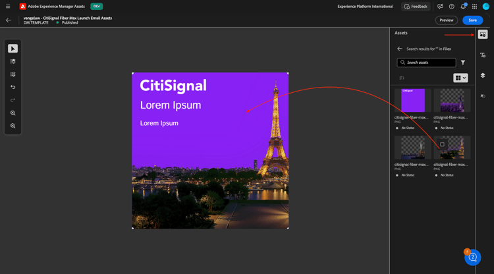Redo the last undone change
The height and width of the screenshot is (274, 494).
pos(13,100)
